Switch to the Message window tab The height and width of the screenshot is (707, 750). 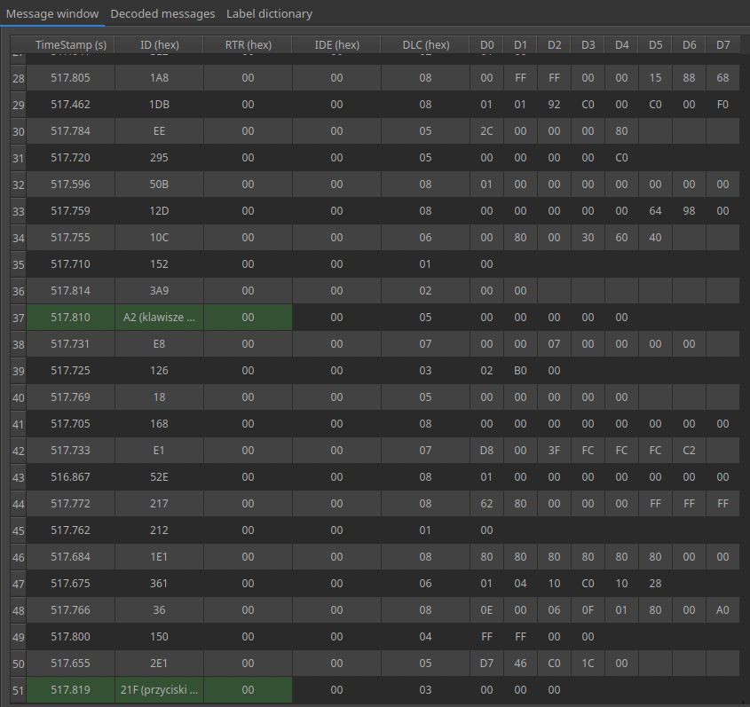(52, 14)
